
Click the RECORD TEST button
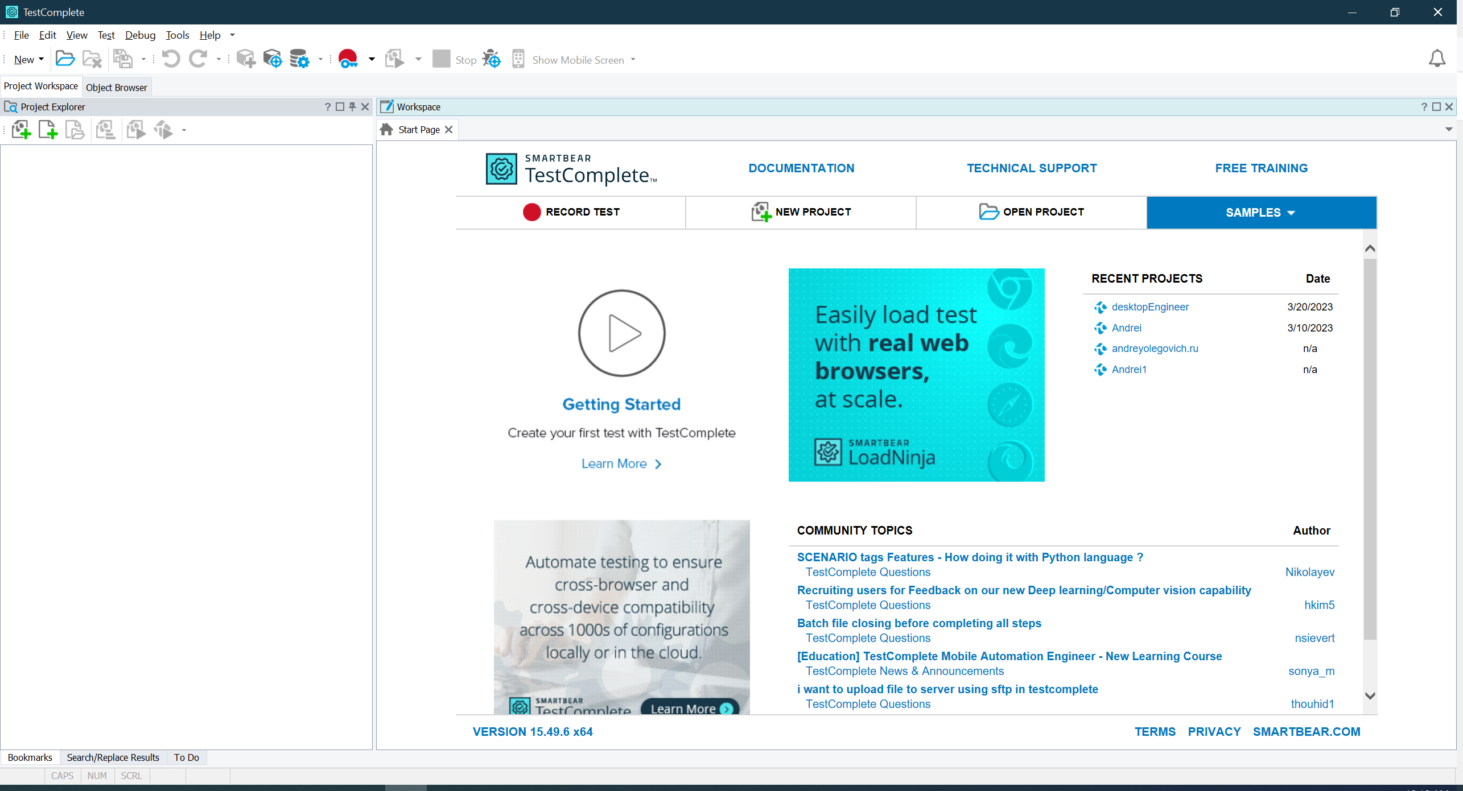click(x=571, y=212)
